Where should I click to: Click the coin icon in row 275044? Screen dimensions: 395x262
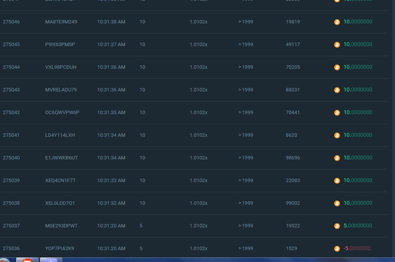(337, 67)
